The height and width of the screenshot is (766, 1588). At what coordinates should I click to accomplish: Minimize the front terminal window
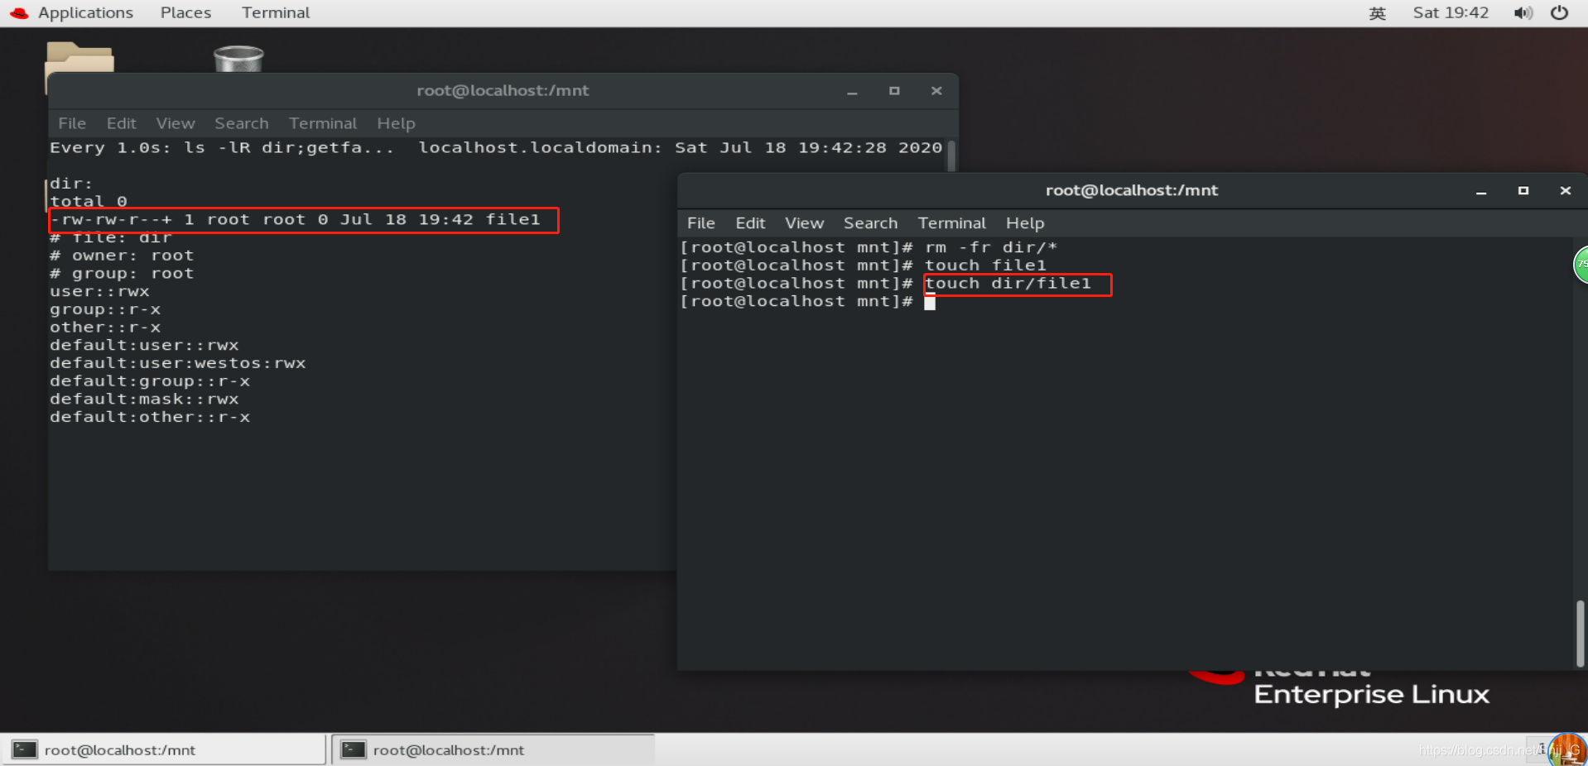[1481, 191]
